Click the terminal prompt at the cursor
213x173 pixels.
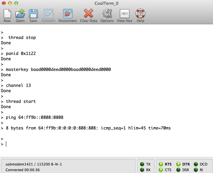point(6,144)
